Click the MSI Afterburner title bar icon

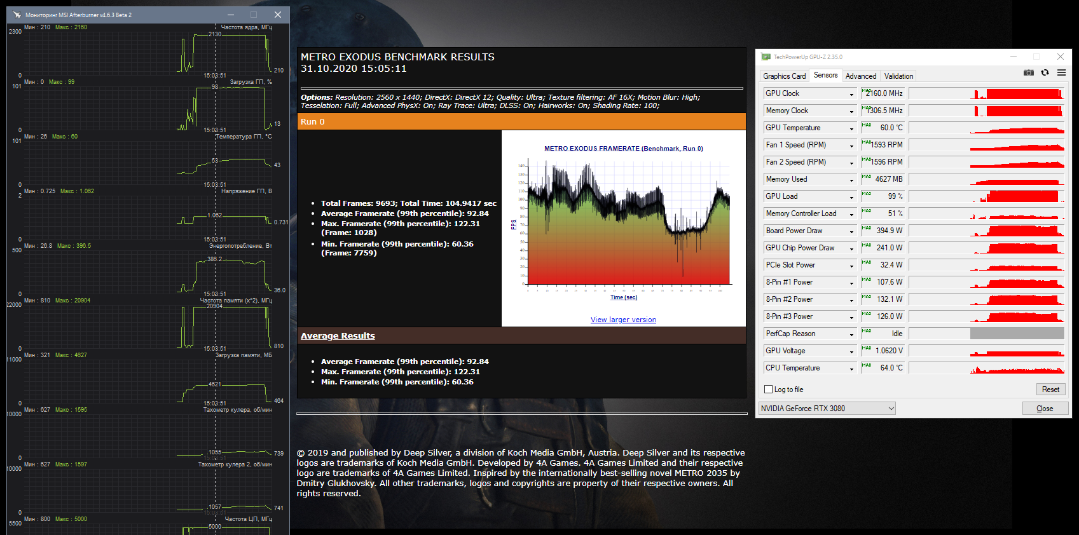pos(17,15)
